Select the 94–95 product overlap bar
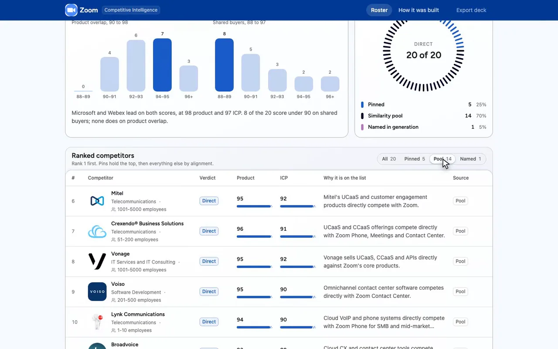Screen dimensions: 558x349 coord(162,65)
